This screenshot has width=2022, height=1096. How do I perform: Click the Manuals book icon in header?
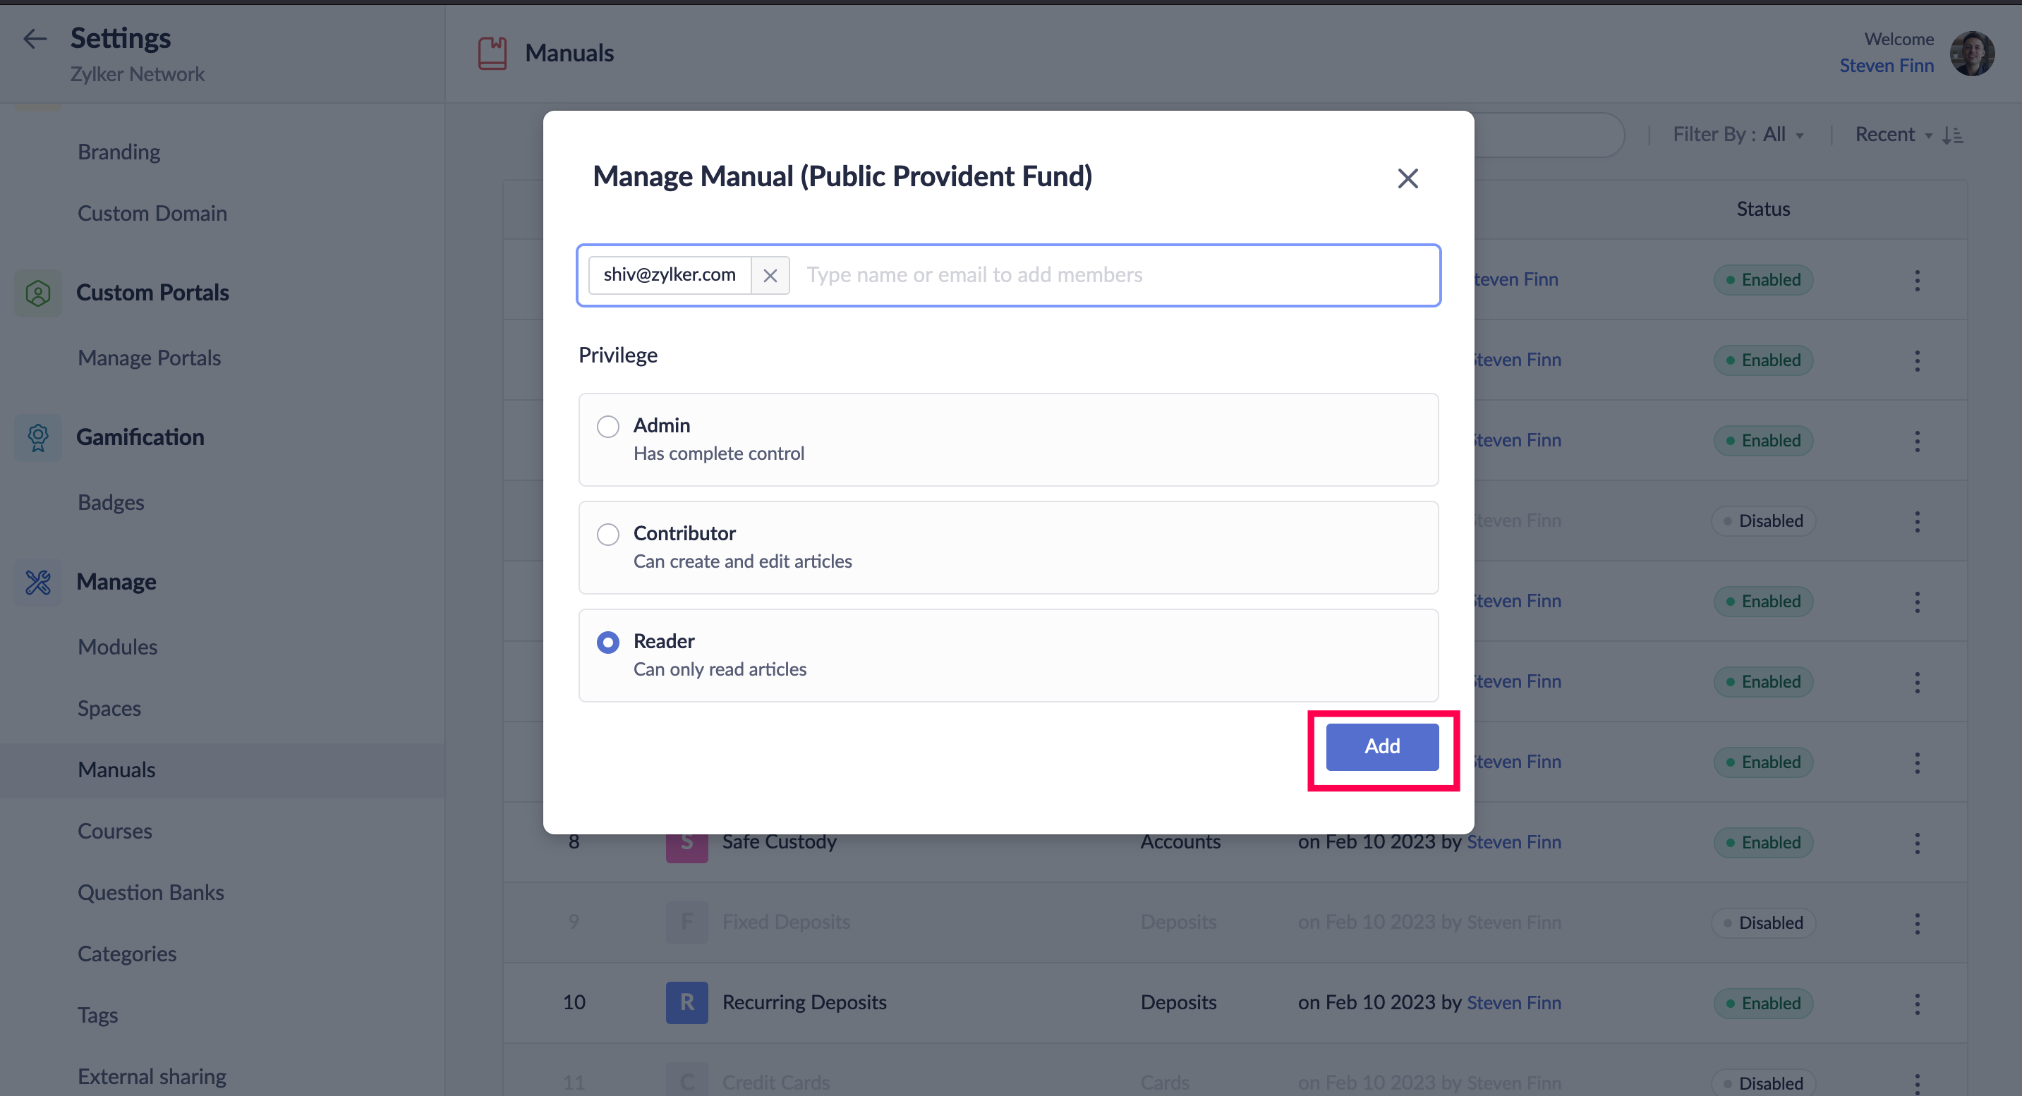pos(492,54)
